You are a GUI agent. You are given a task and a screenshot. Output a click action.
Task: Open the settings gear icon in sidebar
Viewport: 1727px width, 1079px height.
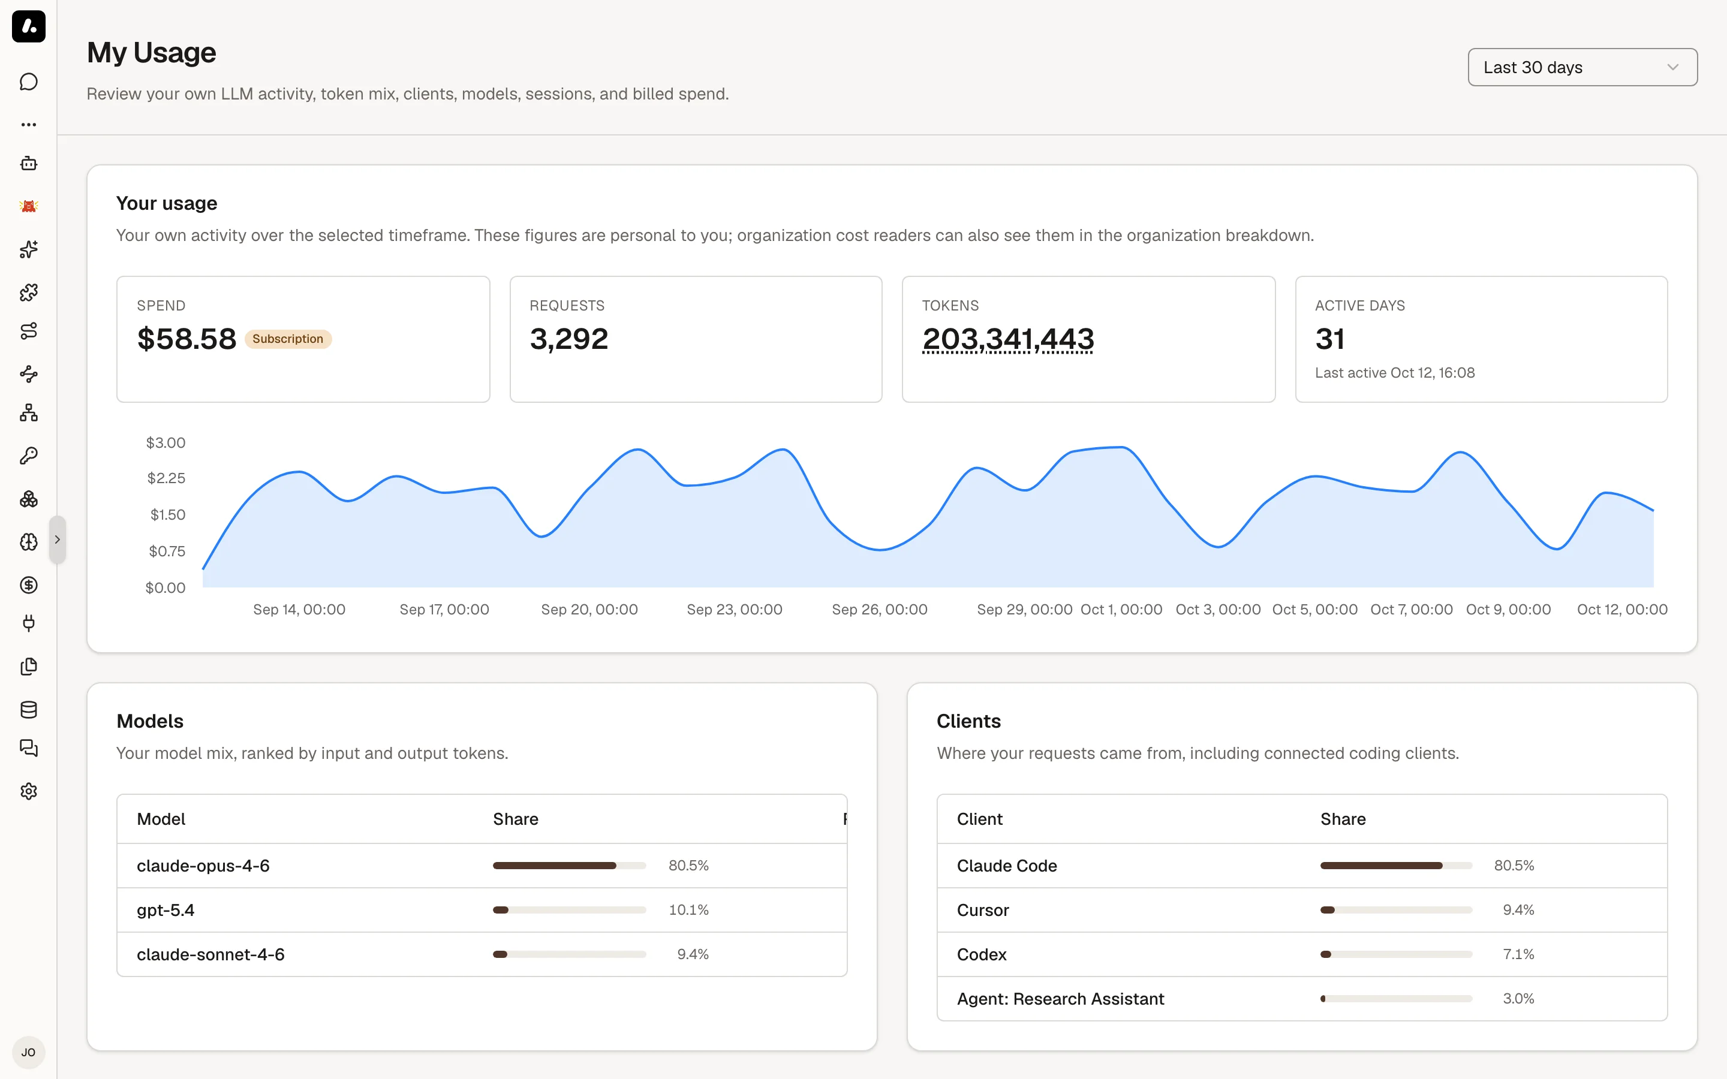(29, 791)
